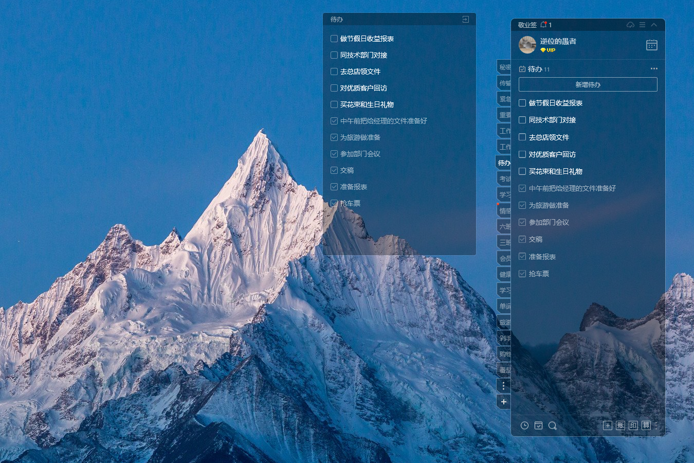Image resolution: width=694 pixels, height=463 pixels.
Task: Open the hamburger menu in the title bar
Action: tap(642, 25)
